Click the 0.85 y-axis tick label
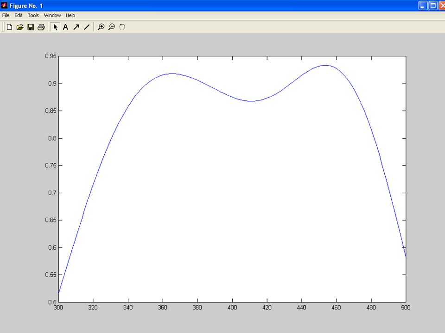 pyautogui.click(x=51, y=111)
